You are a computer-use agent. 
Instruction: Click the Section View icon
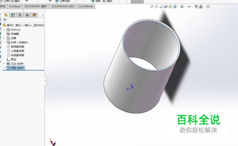(166, 7)
